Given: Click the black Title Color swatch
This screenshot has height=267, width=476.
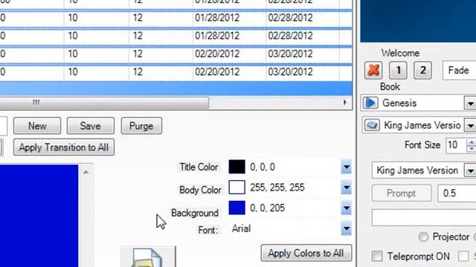Looking at the screenshot, I should [237, 167].
